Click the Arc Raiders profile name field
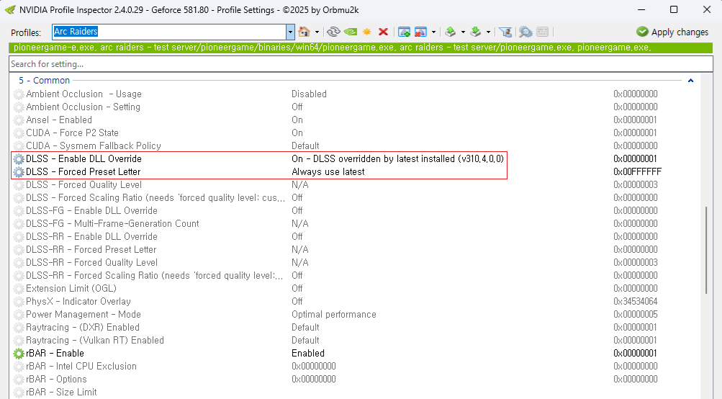The width and height of the screenshot is (722, 399). [x=169, y=32]
